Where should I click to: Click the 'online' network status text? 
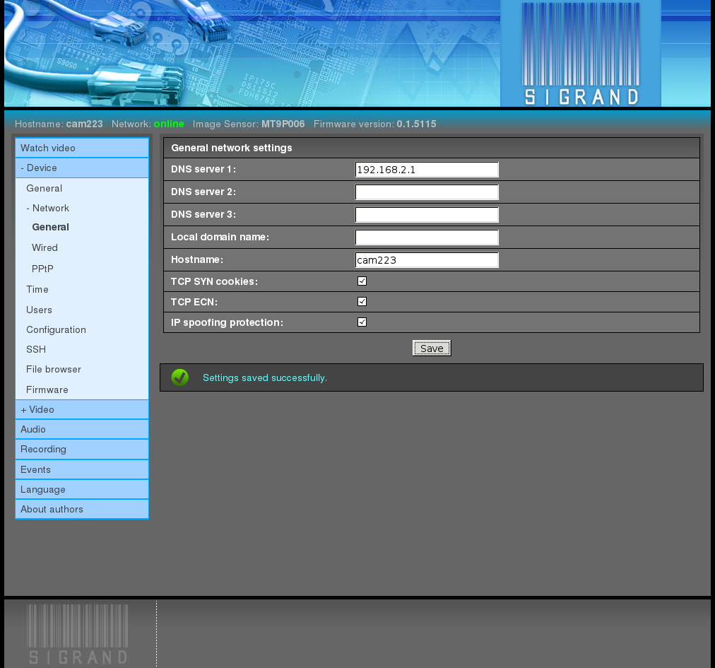[169, 124]
